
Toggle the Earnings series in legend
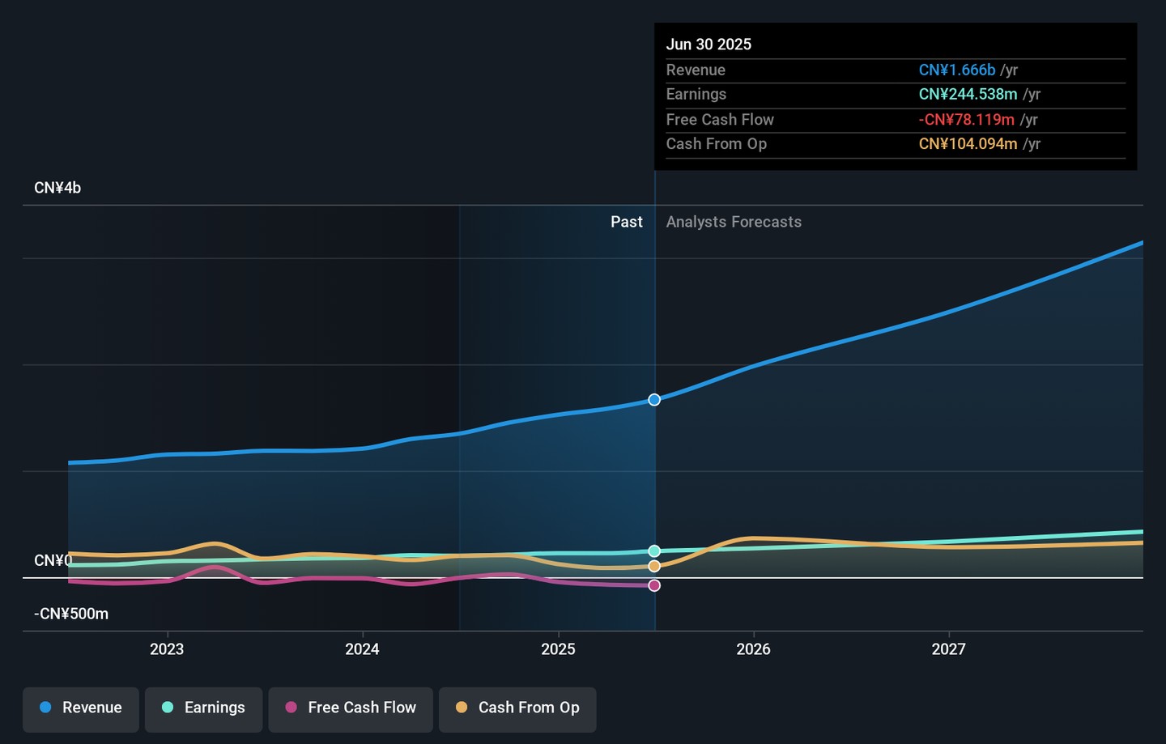(203, 708)
